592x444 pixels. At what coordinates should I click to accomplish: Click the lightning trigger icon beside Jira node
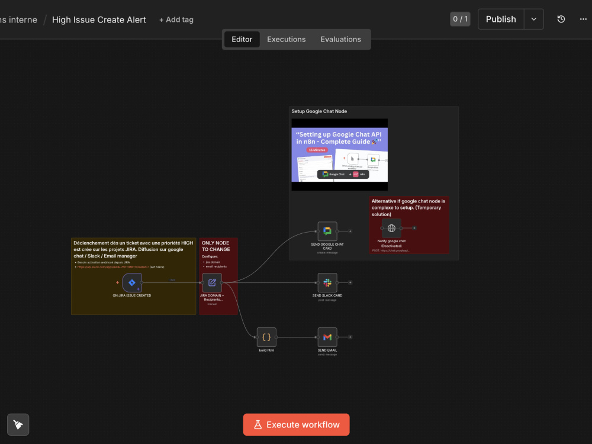pyautogui.click(x=117, y=282)
